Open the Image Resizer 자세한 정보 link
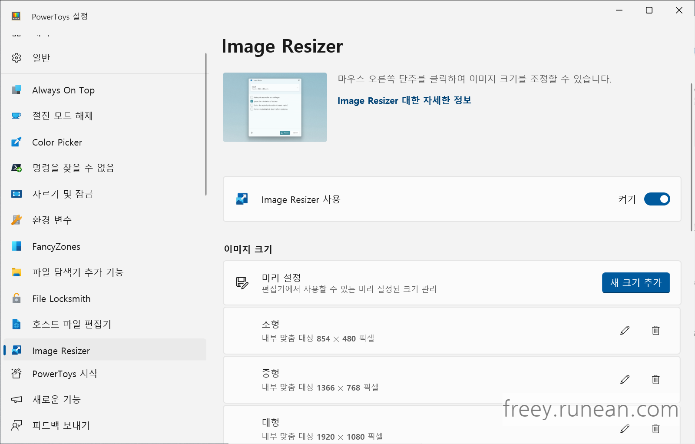Screen dimensions: 695x444 (405, 100)
